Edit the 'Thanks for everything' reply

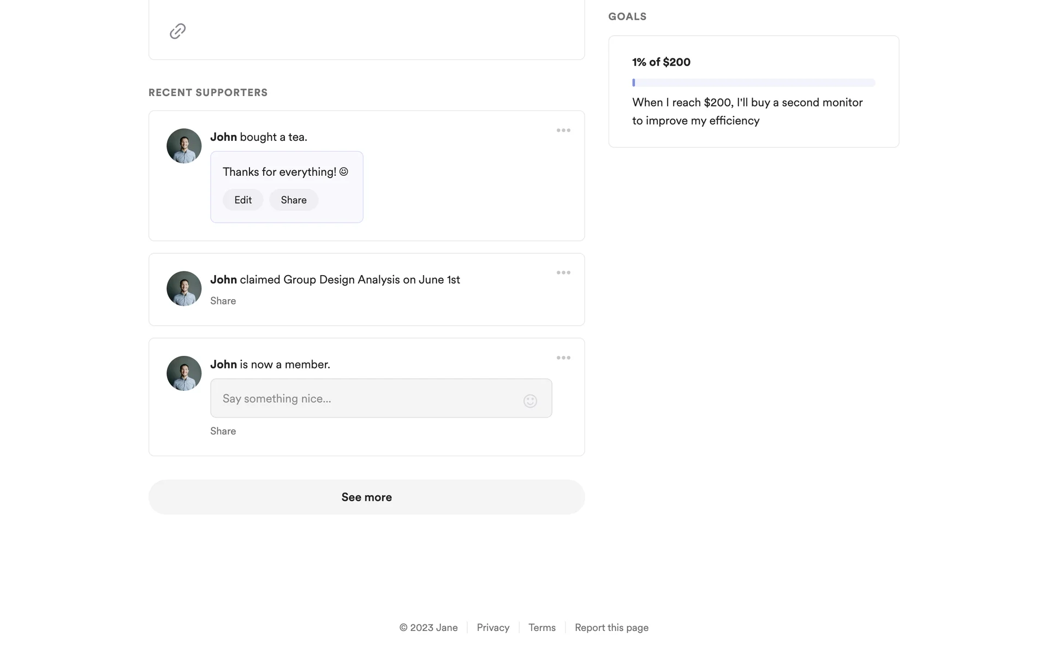coord(243,200)
